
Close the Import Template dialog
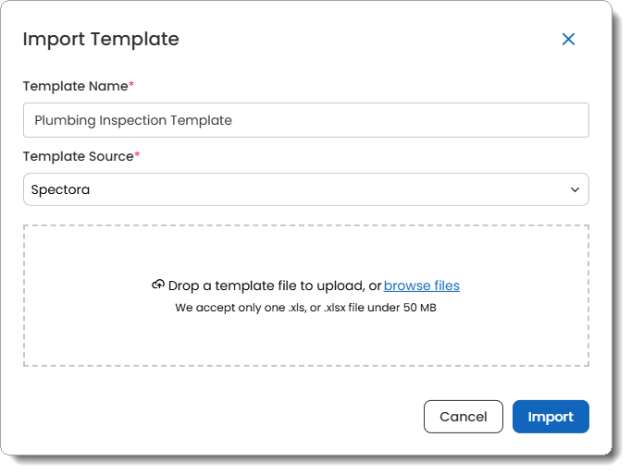[568, 39]
